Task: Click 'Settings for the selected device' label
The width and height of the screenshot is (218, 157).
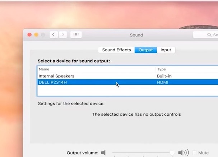Action: 71,103
